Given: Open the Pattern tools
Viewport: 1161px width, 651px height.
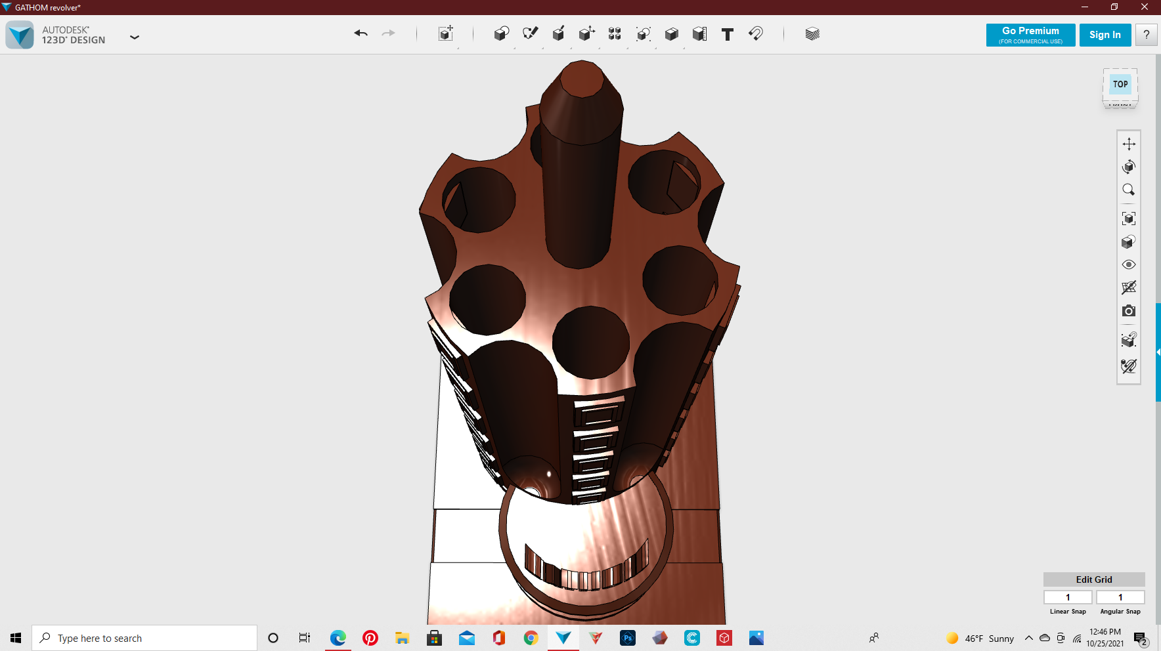Looking at the screenshot, I should click(615, 33).
